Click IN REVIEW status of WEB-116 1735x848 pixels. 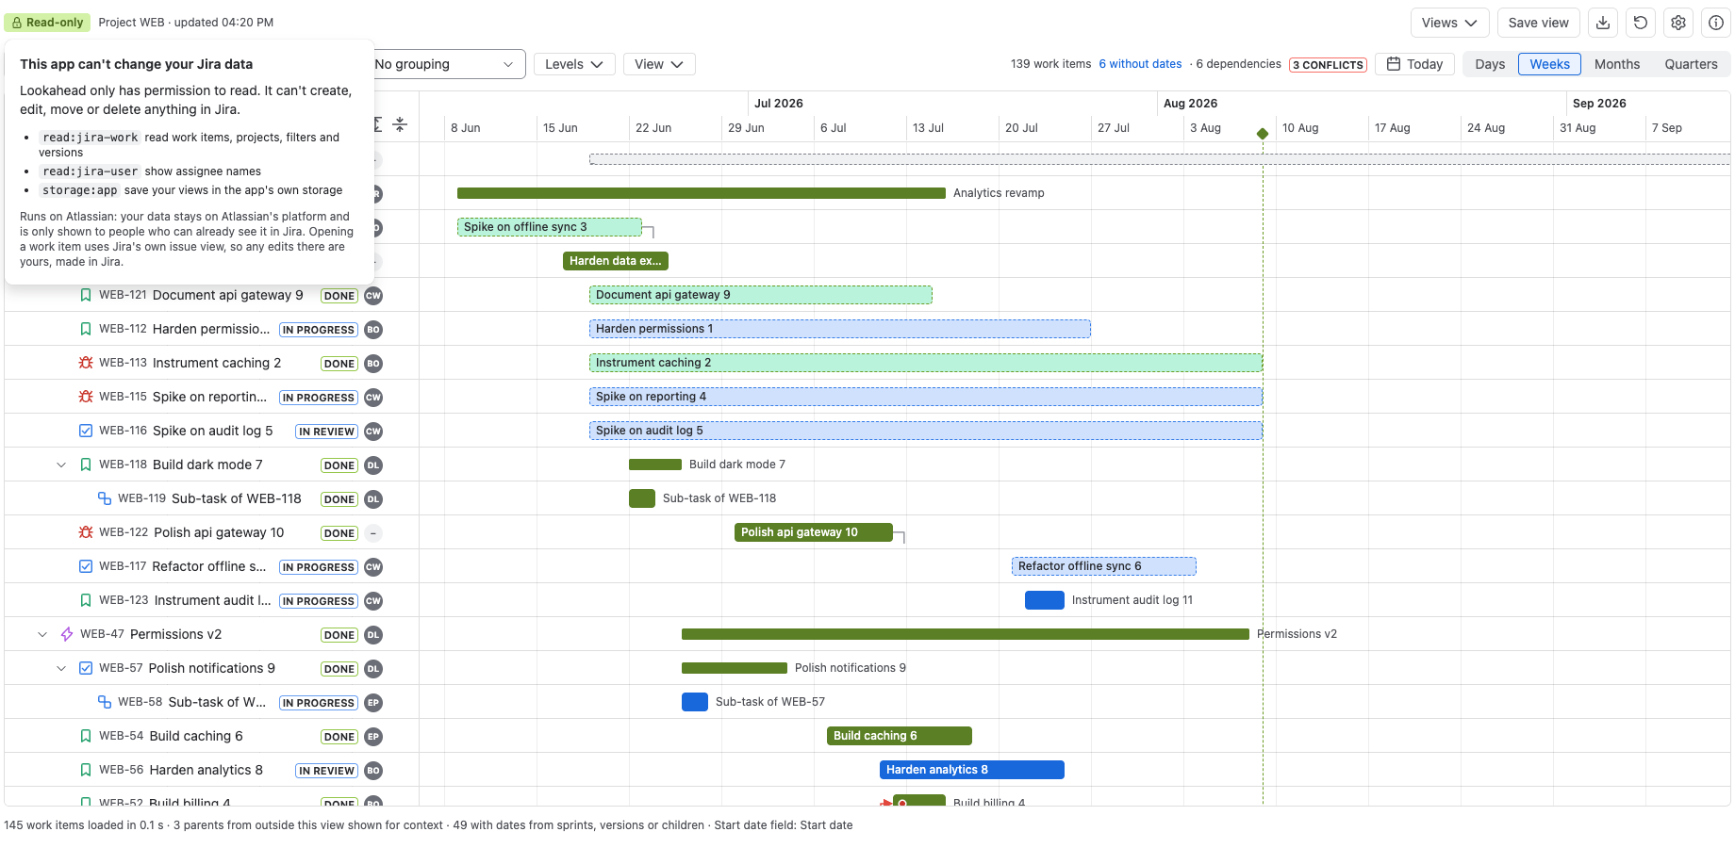pyautogui.click(x=326, y=432)
